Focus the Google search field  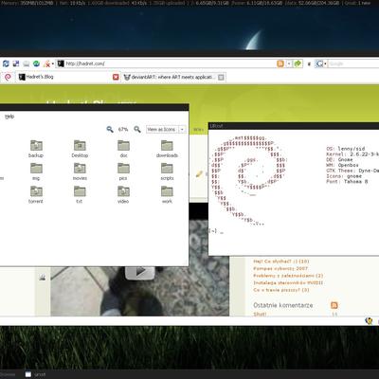coord(353,63)
